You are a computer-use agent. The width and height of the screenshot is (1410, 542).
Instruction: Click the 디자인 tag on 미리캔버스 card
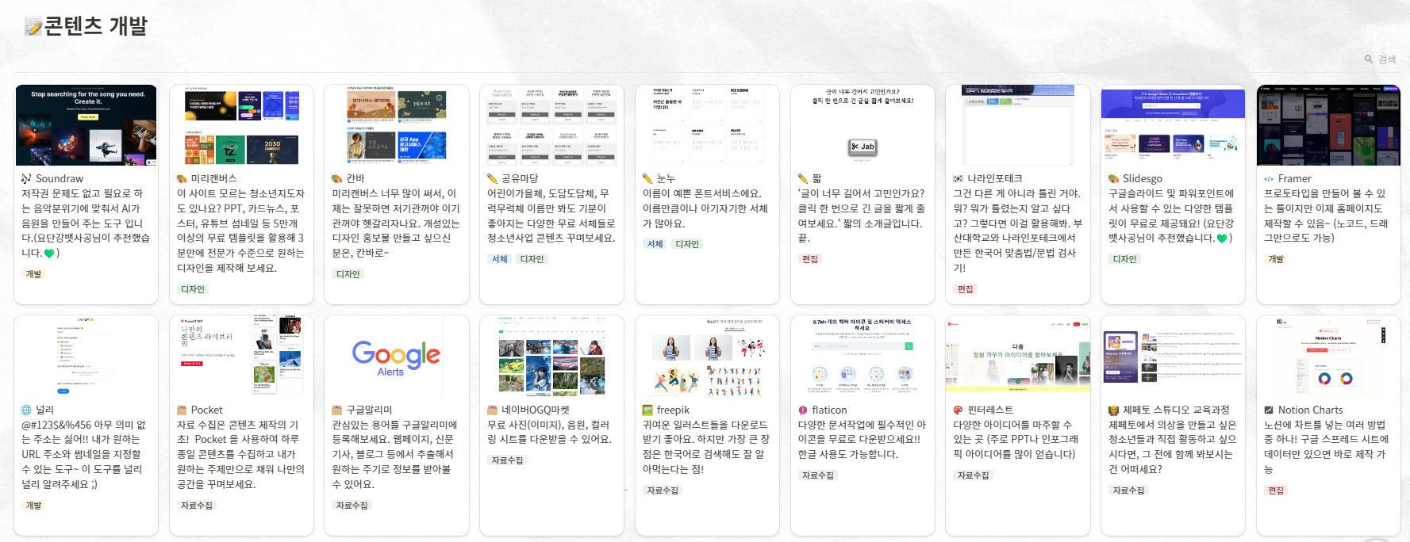coord(193,289)
